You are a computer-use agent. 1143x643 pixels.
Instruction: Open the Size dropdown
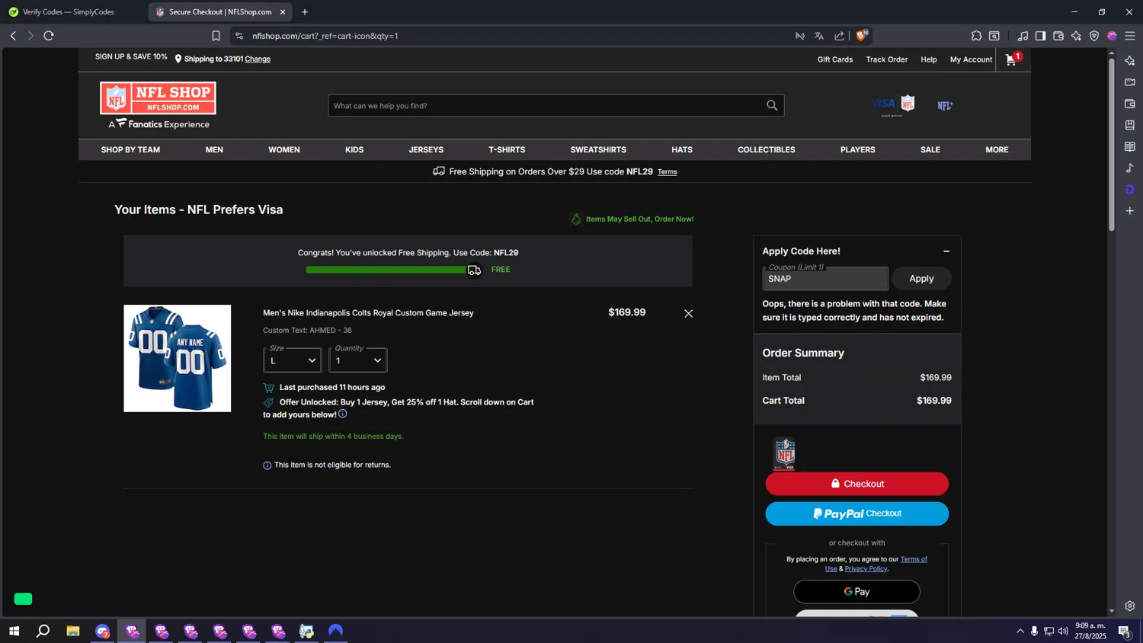click(x=293, y=360)
